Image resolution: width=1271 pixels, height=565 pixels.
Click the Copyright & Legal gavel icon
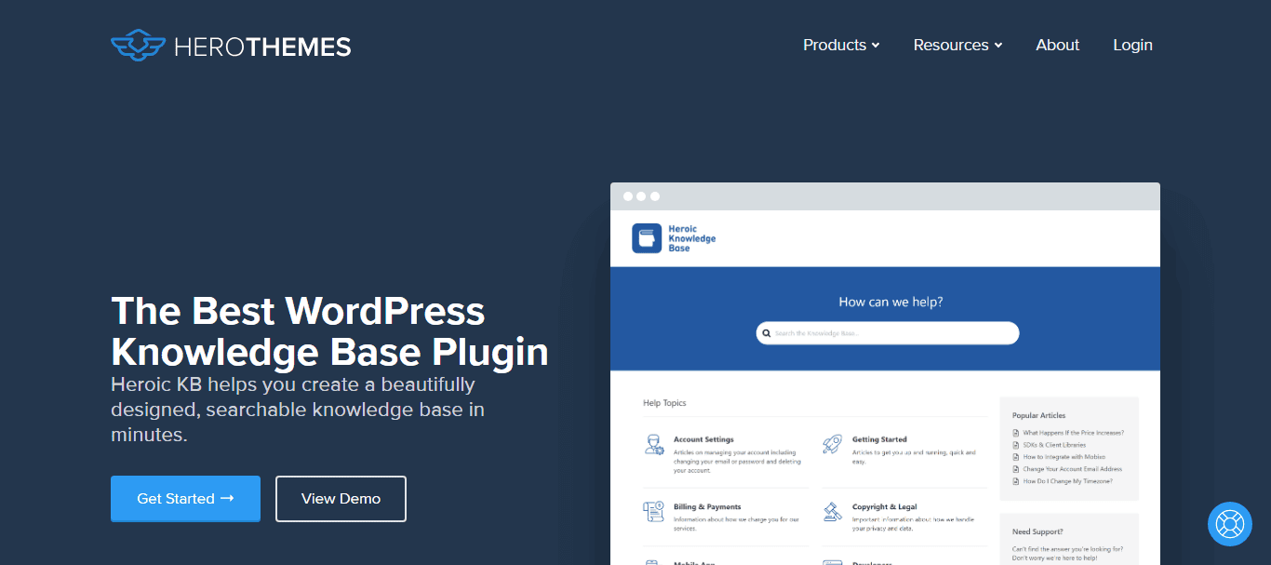pyautogui.click(x=833, y=512)
